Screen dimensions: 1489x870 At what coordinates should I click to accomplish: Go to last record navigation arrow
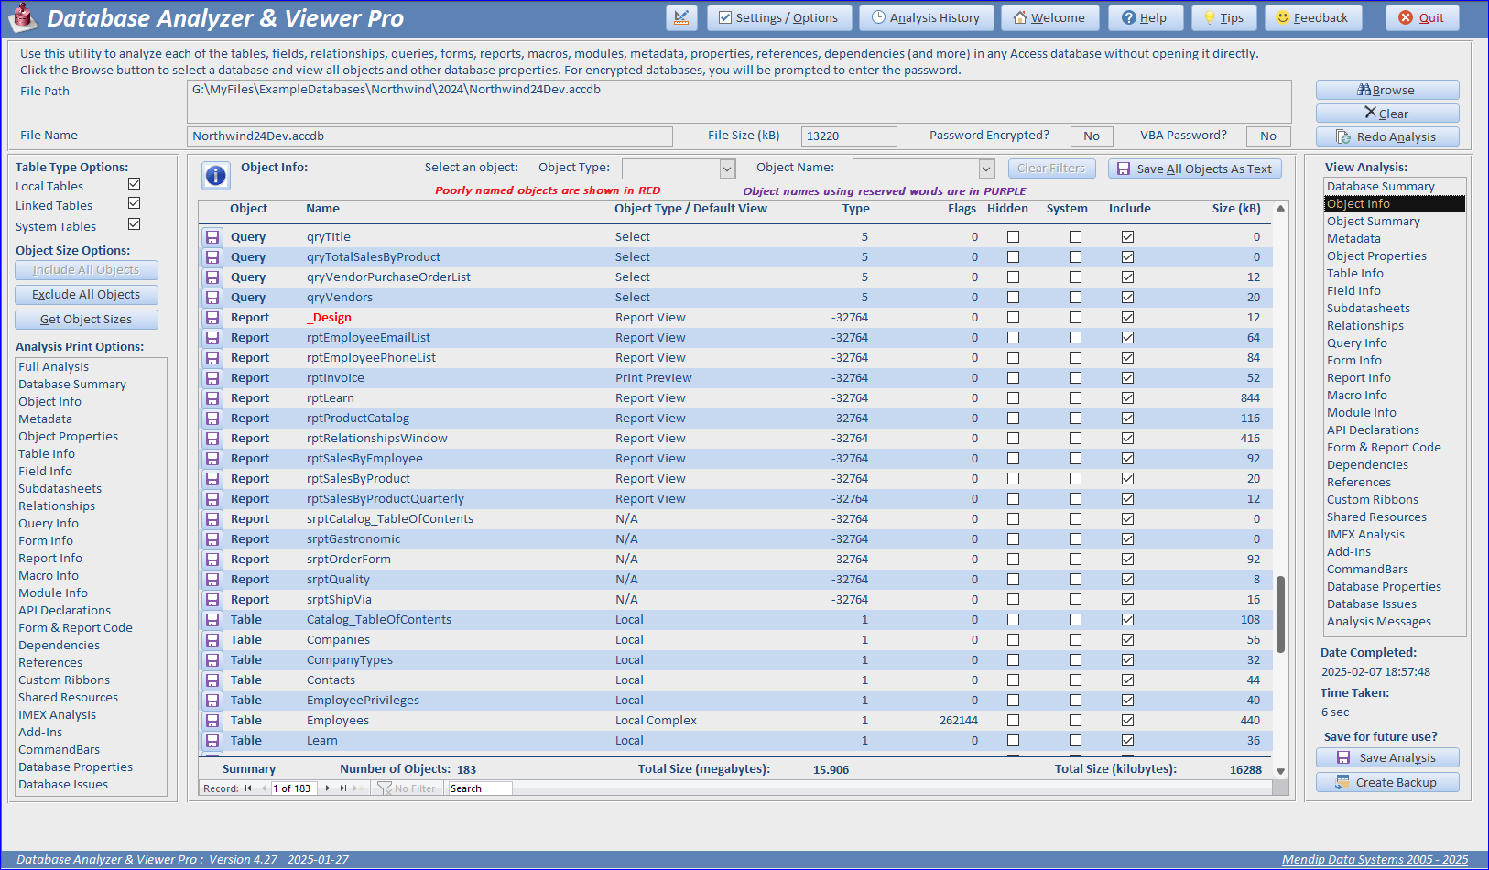[343, 788]
